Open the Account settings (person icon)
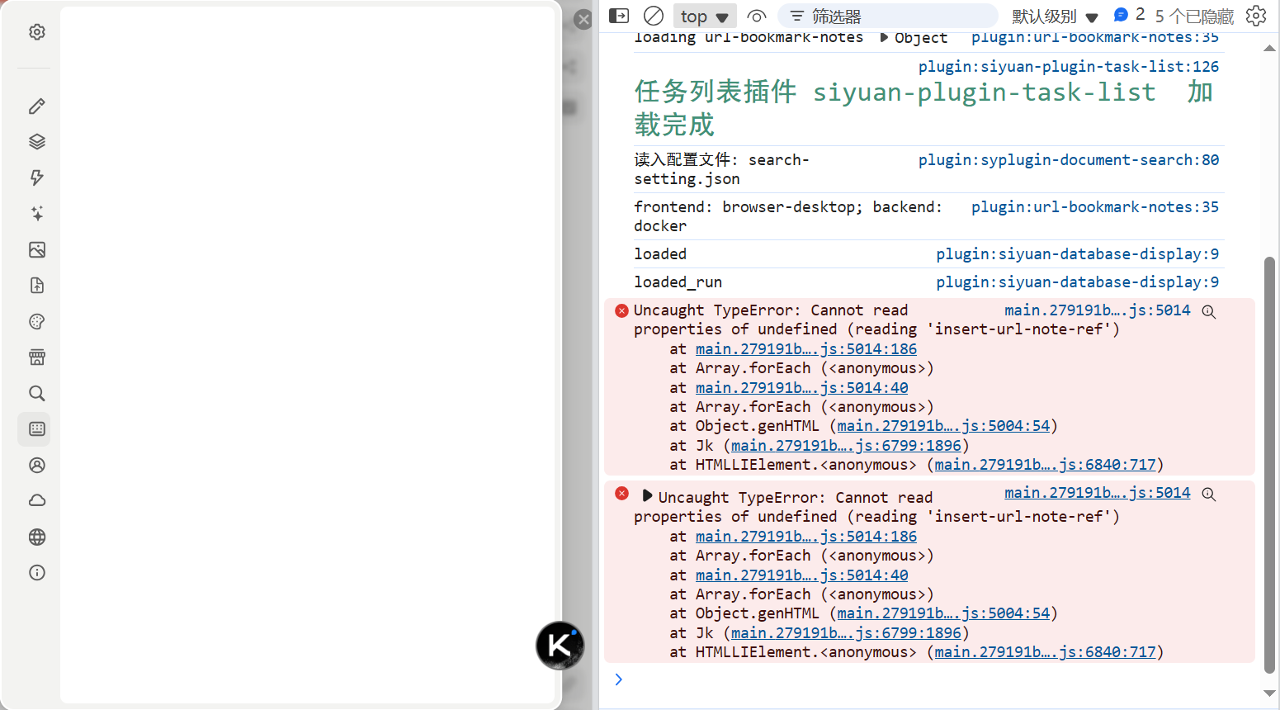 [x=37, y=465]
